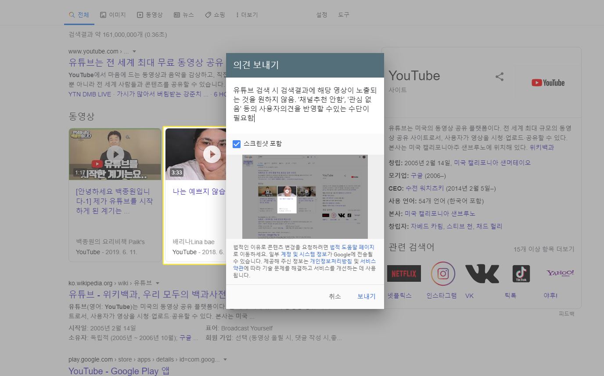Open the 미국 캘리포니아 샌브루노 link
The height and width of the screenshot is (376, 604).
[x=439, y=213]
